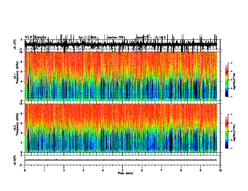
Task: Select the "Jan. 11, 2020" date text
Action: [x=87, y=37]
